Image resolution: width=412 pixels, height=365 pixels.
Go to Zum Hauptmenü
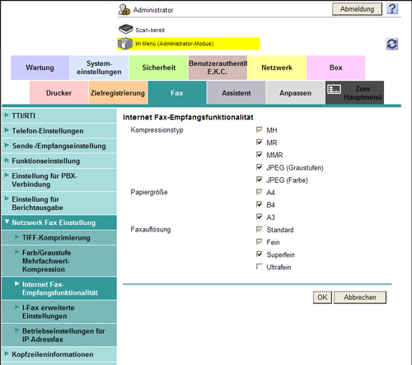click(354, 93)
